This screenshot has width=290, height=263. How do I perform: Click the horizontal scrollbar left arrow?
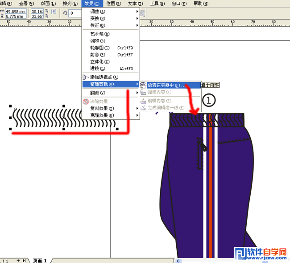pos(178,261)
